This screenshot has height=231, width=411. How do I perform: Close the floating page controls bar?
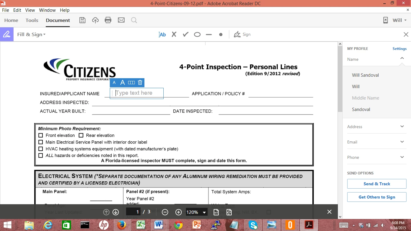click(329, 212)
